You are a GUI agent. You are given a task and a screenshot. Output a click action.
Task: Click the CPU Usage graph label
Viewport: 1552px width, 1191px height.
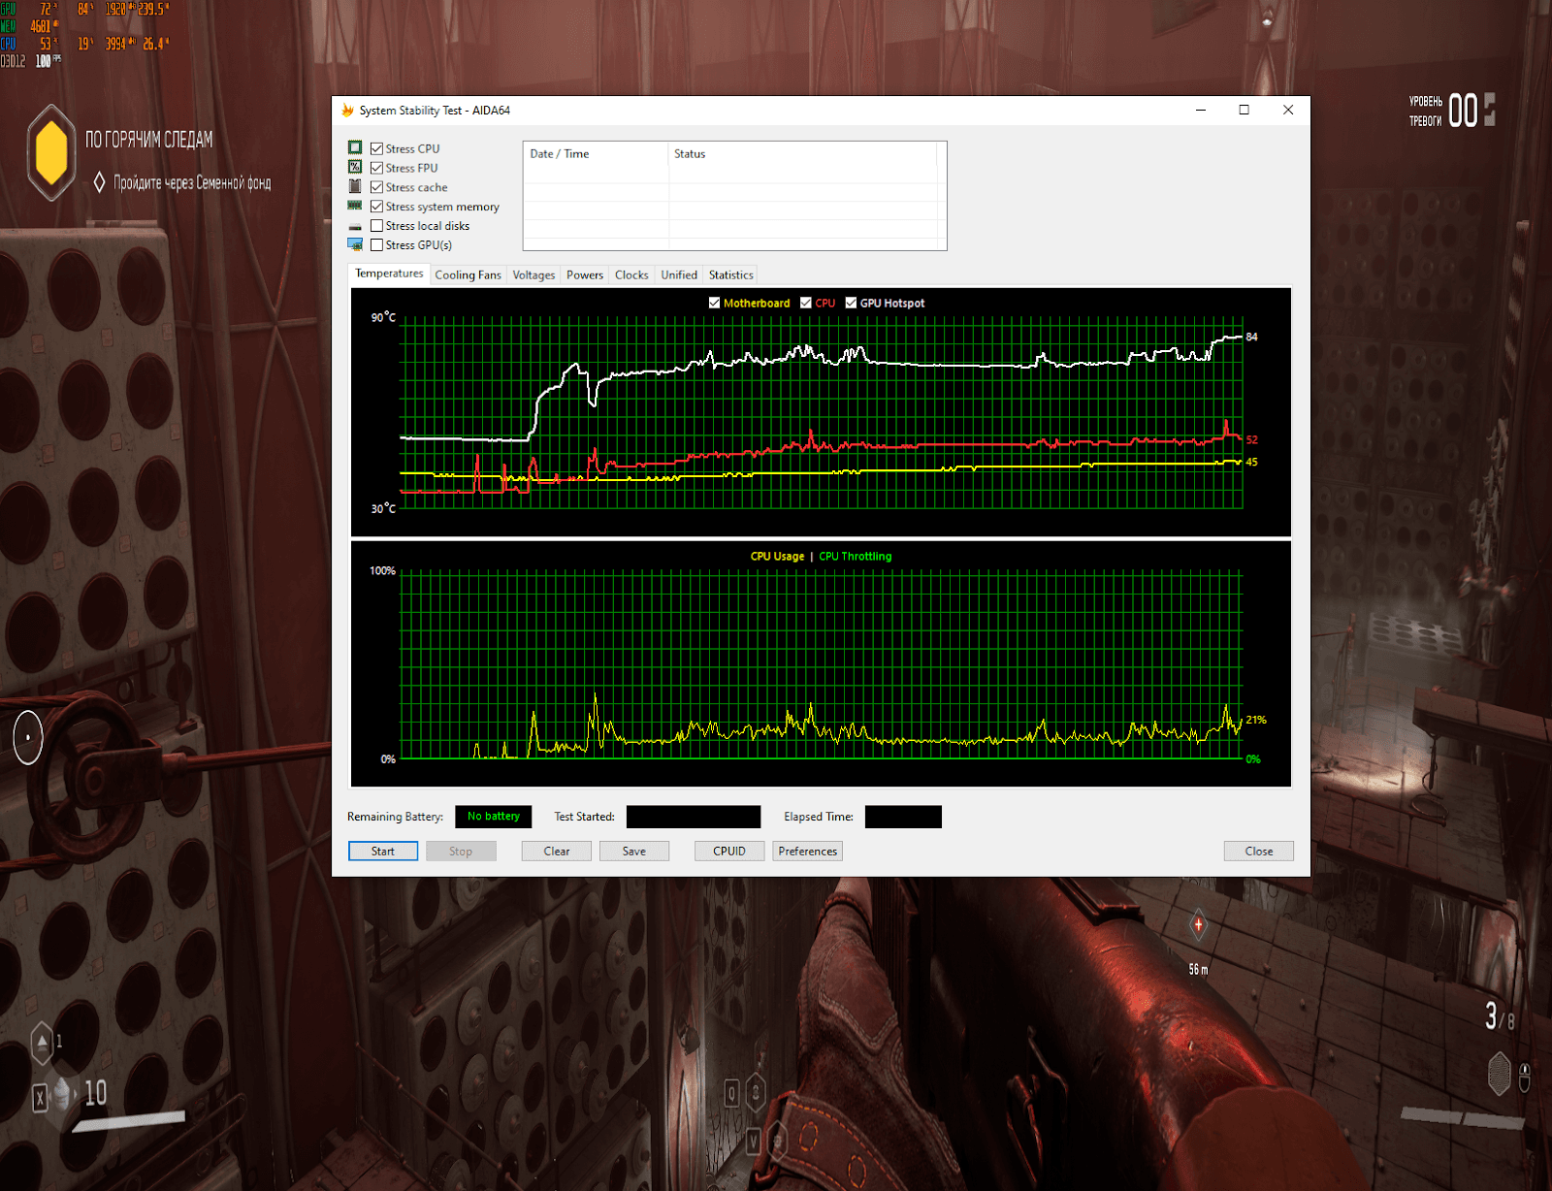(777, 556)
